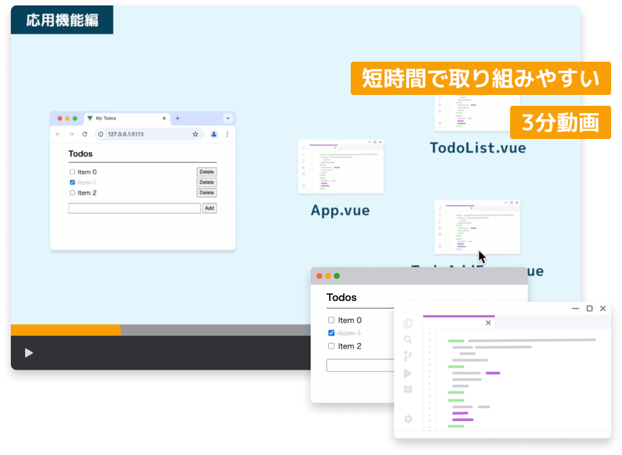The width and height of the screenshot is (622, 455).
Task: Click the lower editor thumbnail beside the cursor
Action: coord(478,227)
